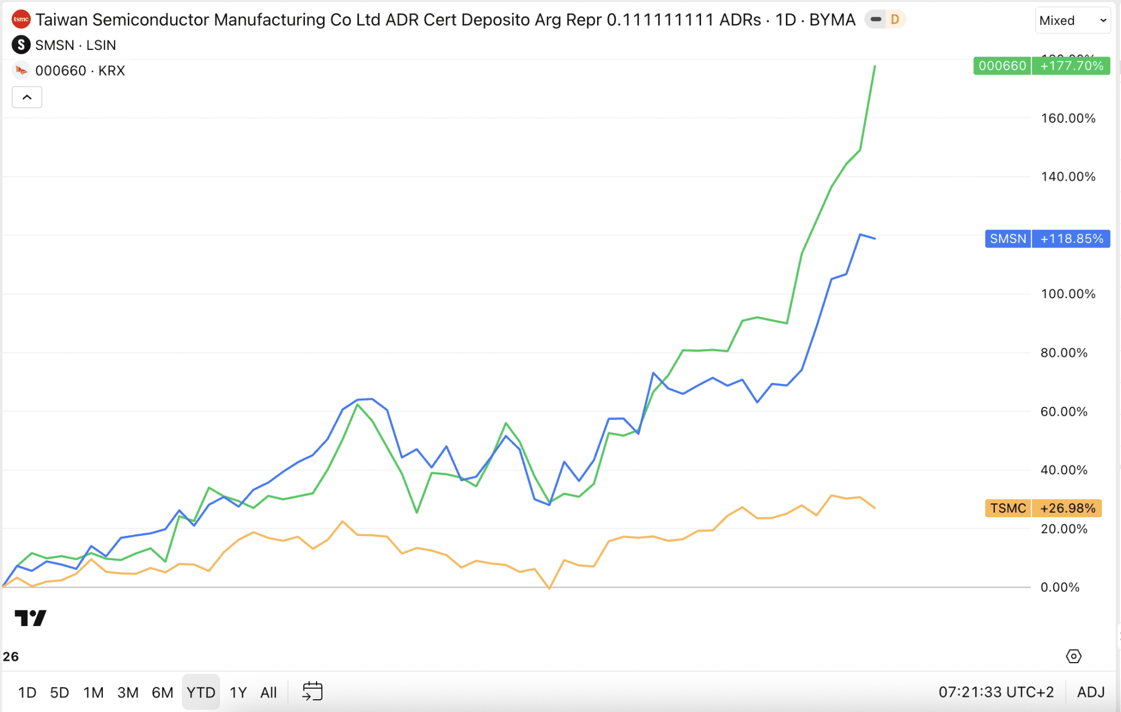Click the 0.00% axis label
This screenshot has height=712, width=1121.
(1060, 587)
